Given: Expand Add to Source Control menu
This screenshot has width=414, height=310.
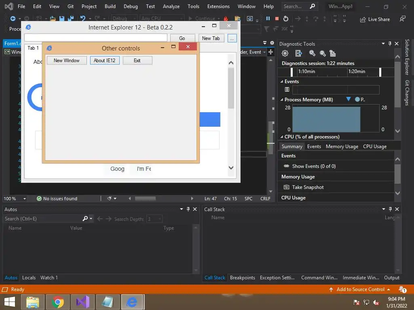Looking at the screenshot, I should (389, 289).
